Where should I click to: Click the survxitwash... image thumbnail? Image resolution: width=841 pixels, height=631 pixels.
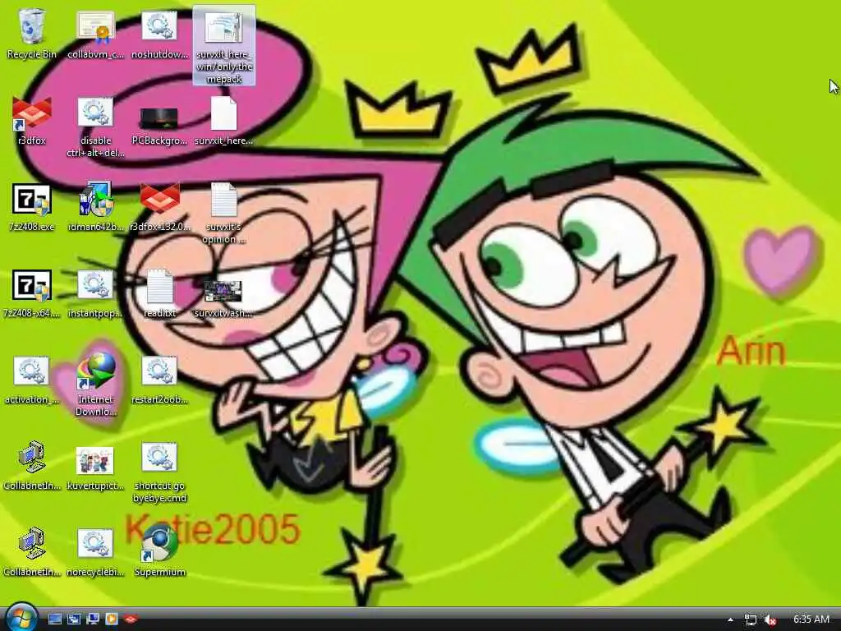pos(223,297)
